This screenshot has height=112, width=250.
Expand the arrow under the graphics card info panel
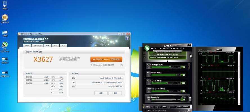(167, 61)
